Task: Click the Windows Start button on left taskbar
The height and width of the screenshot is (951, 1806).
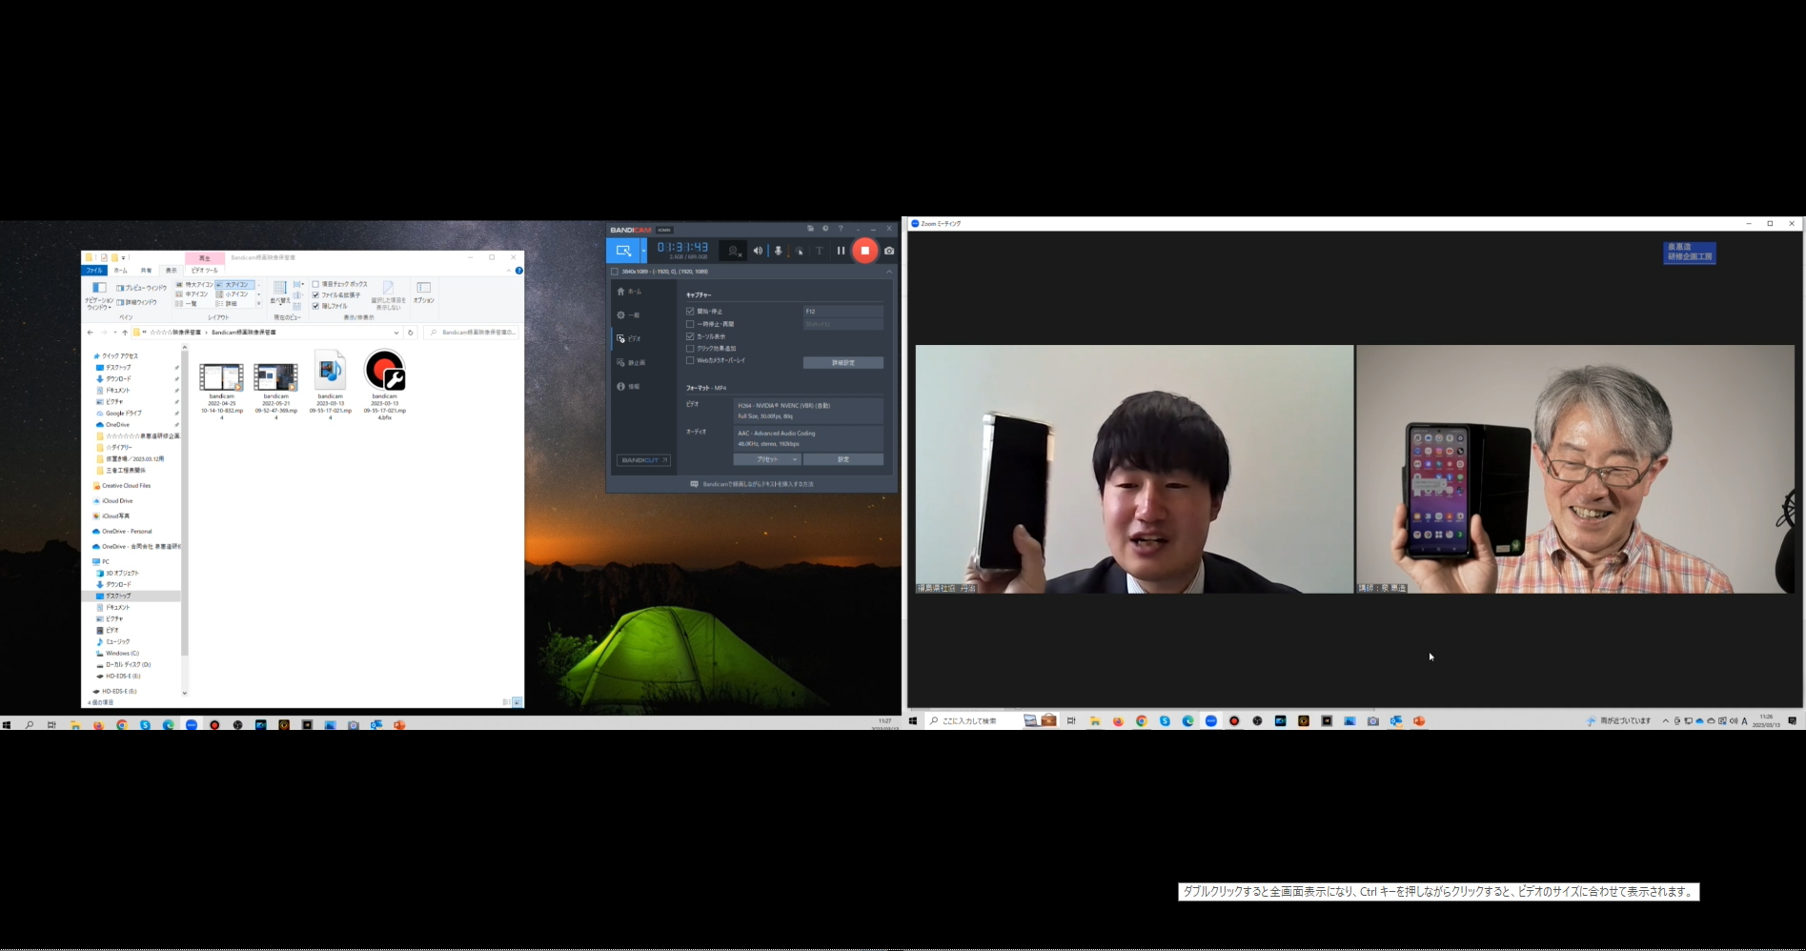Action: point(7,725)
